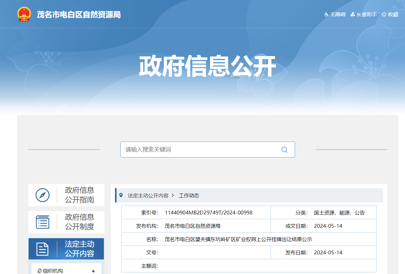Click the compass icon for 政府信息公开指南
405x274 pixels.
tap(43, 195)
